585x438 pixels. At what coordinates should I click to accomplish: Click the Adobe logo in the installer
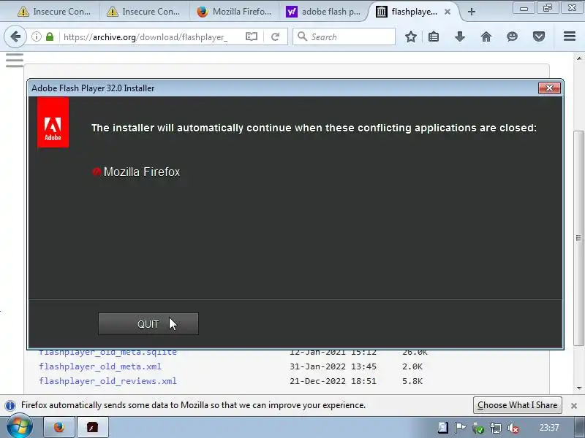point(53,123)
